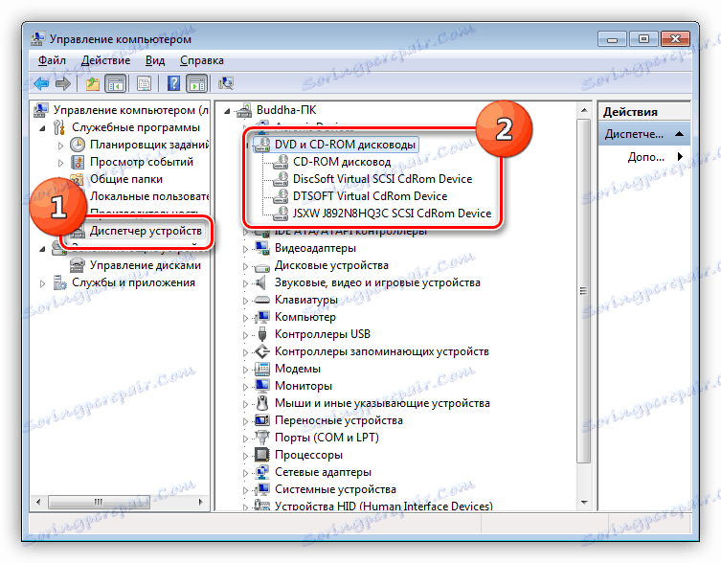Toggle the Show/Hide Console Tree icon
The image size is (721, 563).
(115, 83)
